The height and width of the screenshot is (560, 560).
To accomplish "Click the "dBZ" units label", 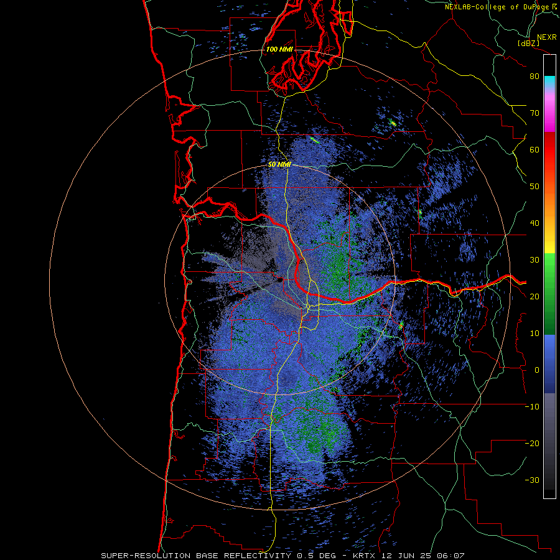I will tap(528, 44).
